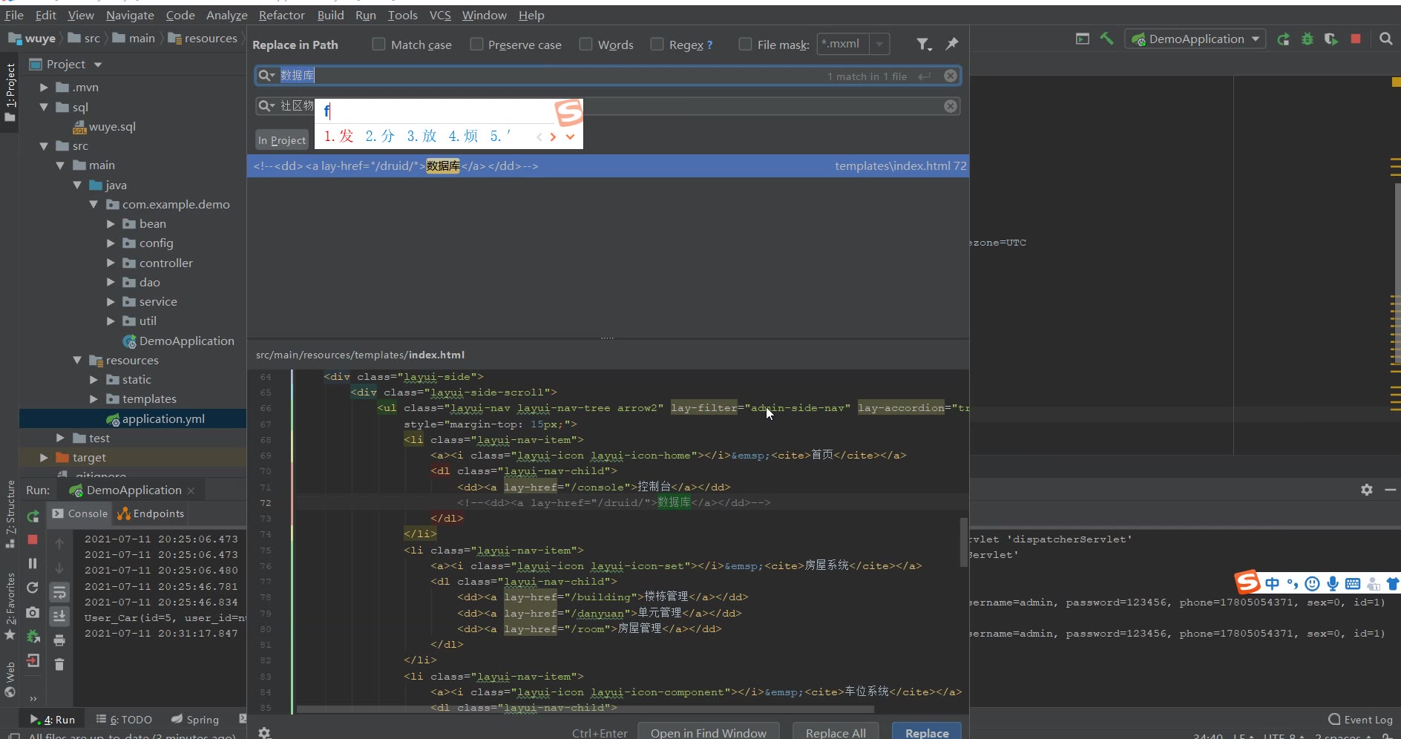Click the Replace All button

(x=835, y=732)
